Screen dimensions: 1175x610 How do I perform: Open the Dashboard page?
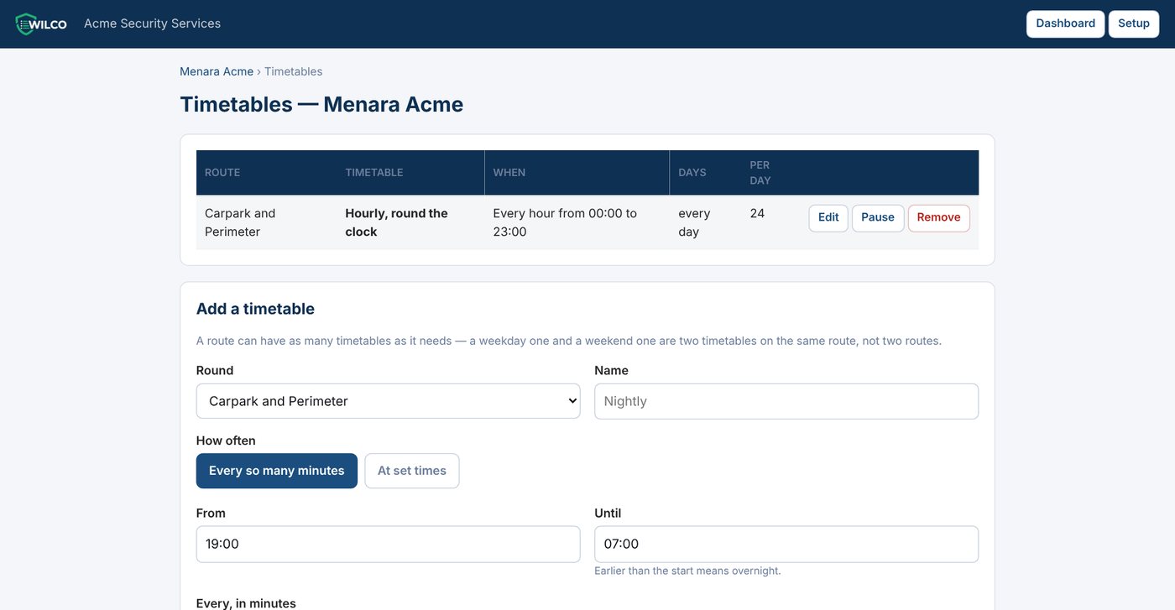click(1065, 24)
